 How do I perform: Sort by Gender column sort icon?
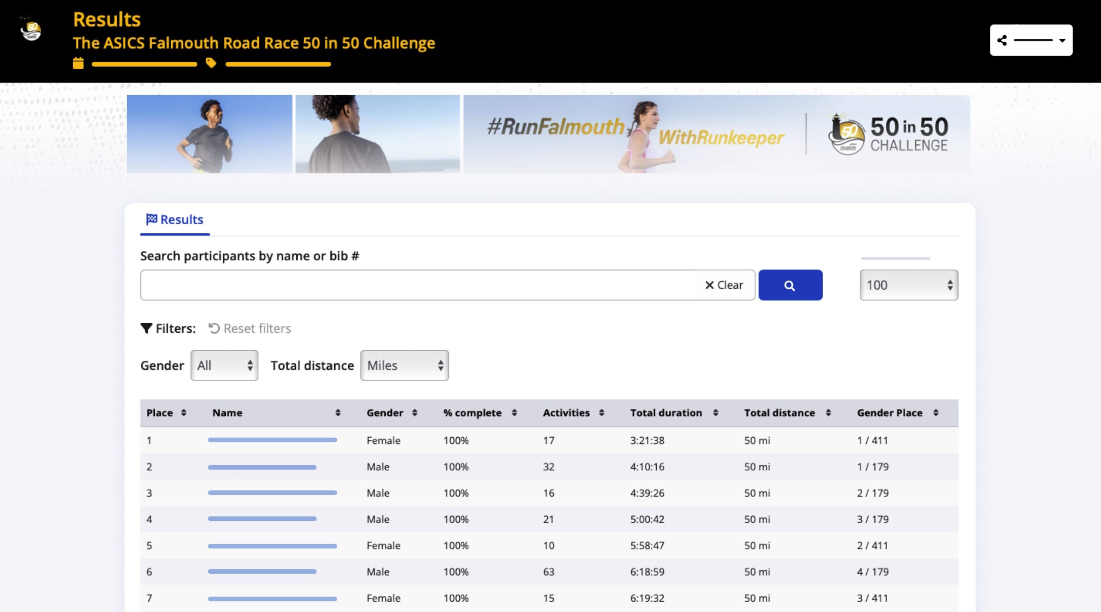[x=415, y=413]
